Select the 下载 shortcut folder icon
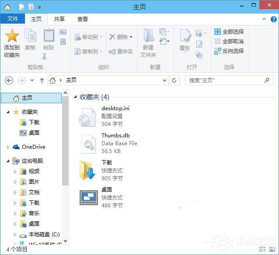Image resolution: width=279 pixels, height=255 pixels. (88, 170)
